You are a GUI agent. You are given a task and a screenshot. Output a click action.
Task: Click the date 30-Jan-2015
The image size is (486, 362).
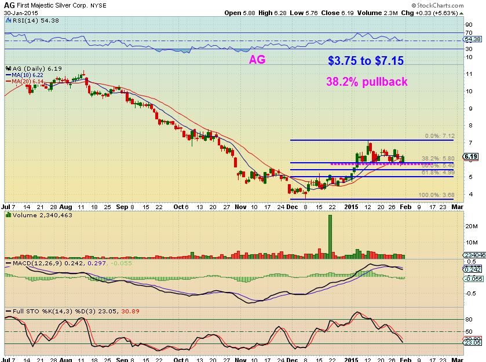point(21,13)
